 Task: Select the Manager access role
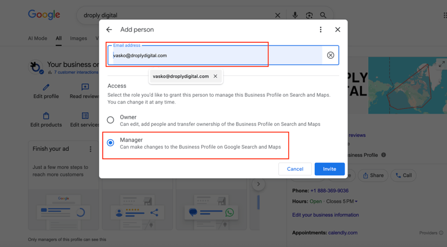point(111,143)
